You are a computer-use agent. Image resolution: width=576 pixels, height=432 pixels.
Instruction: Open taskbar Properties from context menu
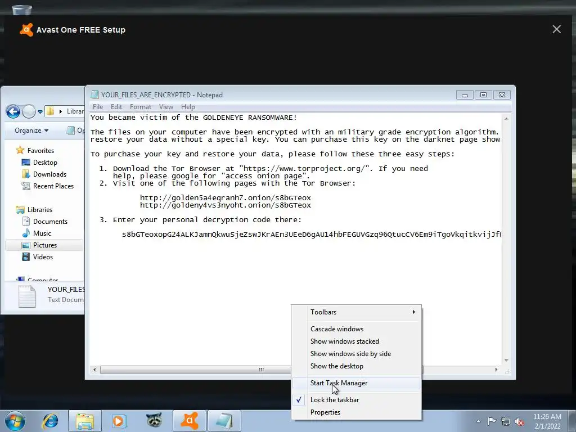[x=356, y=412]
